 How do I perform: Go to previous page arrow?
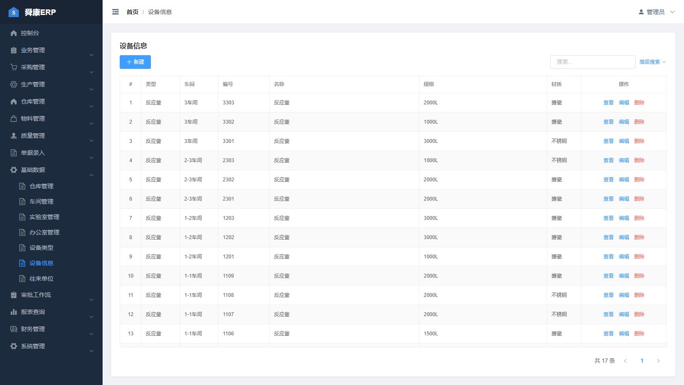click(x=625, y=361)
